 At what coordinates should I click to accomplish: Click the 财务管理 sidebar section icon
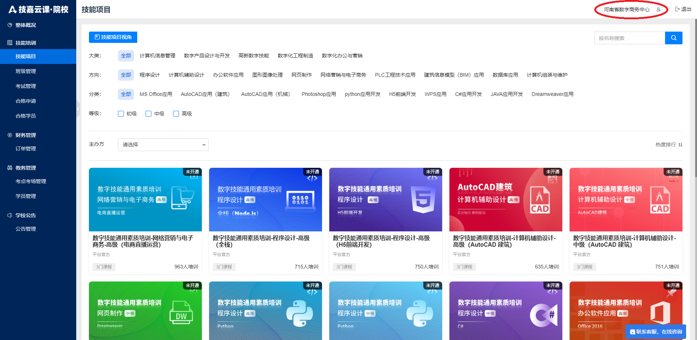[10, 135]
